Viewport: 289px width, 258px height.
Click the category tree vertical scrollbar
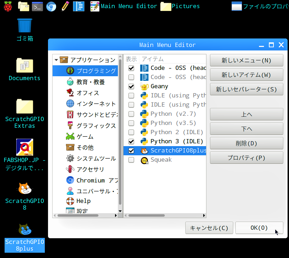coord(120,132)
